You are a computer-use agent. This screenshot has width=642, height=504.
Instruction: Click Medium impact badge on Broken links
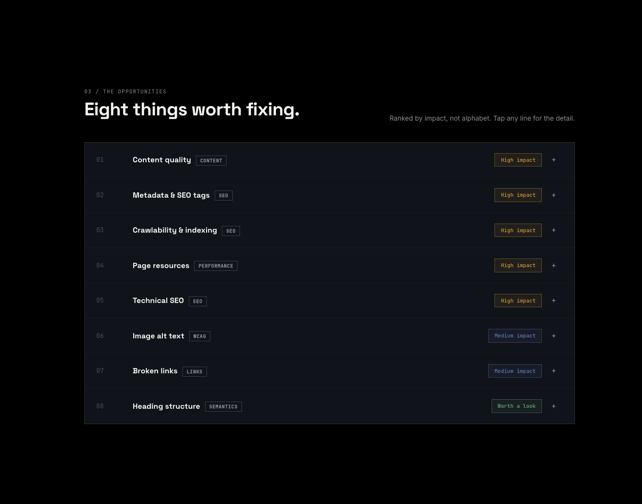pyautogui.click(x=515, y=371)
